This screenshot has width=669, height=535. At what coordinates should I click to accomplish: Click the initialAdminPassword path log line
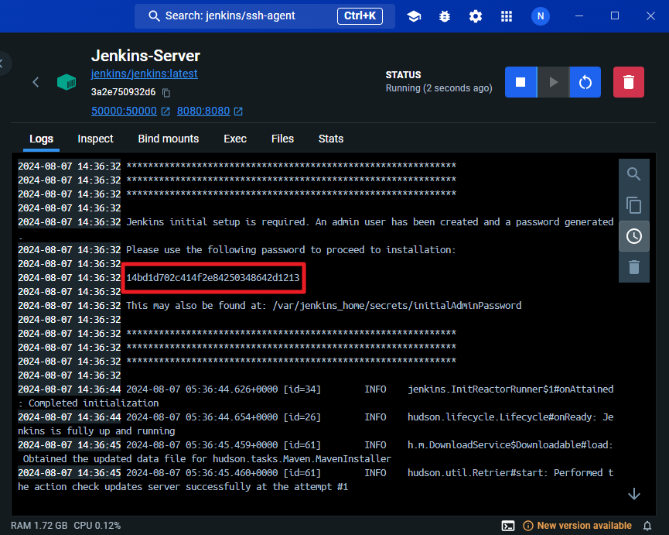[x=323, y=306]
